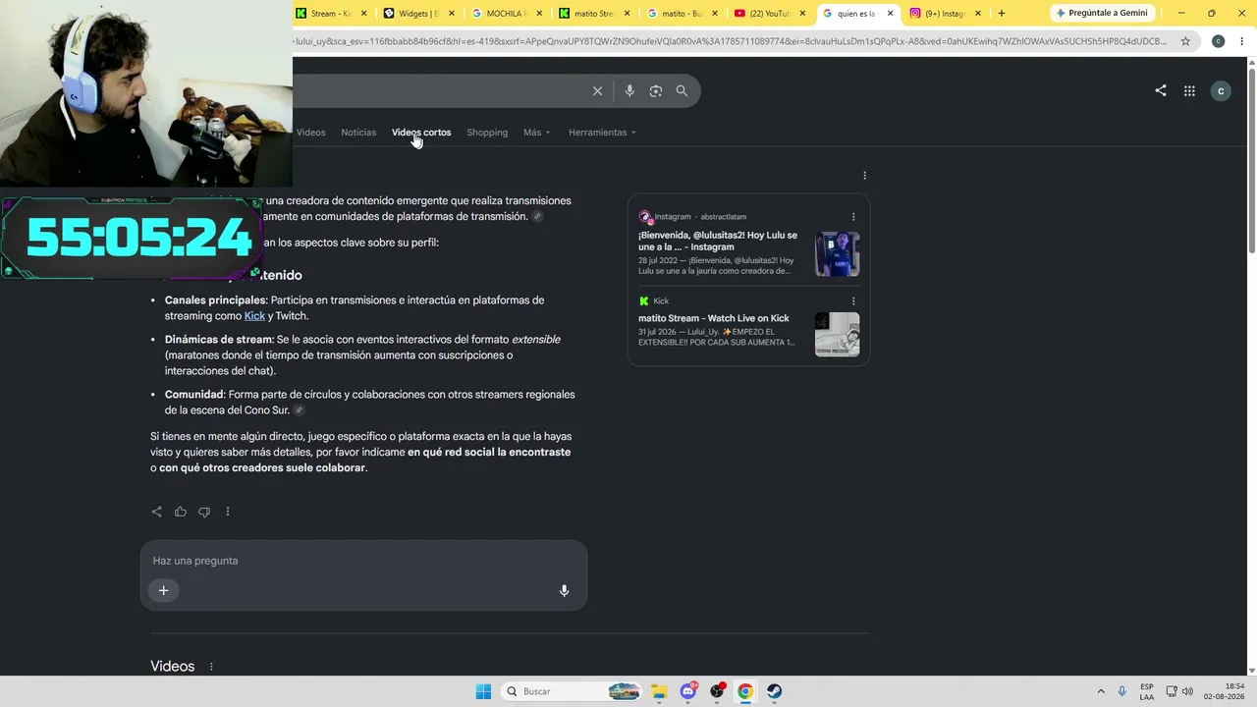Expand the Herramientas dropdown
The width and height of the screenshot is (1257, 707).
[602, 133]
